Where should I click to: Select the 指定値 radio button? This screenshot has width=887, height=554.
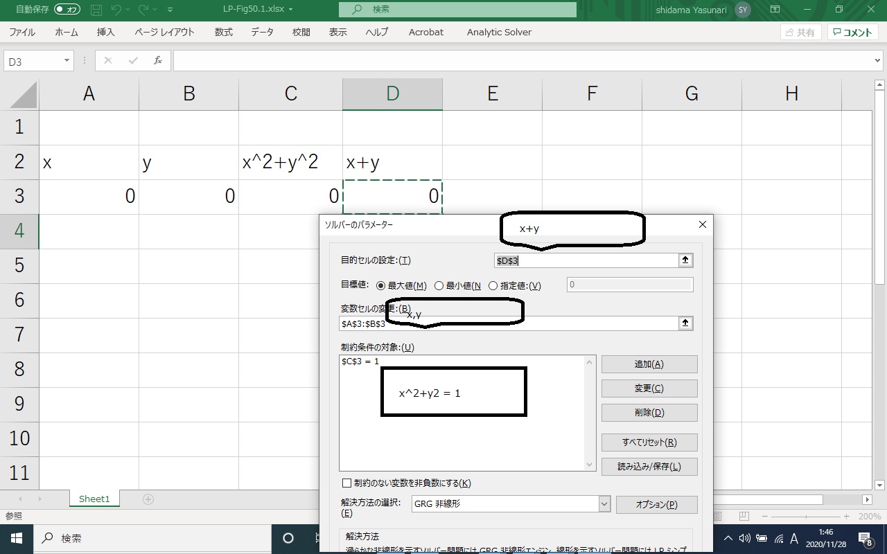[x=493, y=286]
